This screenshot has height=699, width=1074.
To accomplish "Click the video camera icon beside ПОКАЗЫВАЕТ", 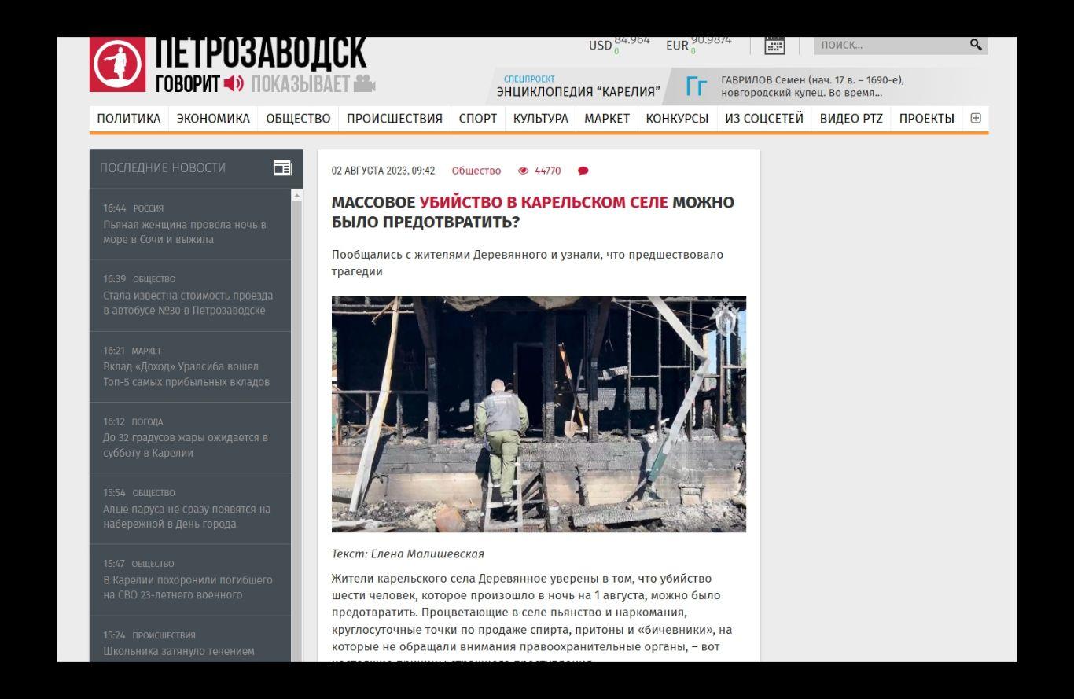I will (x=365, y=83).
